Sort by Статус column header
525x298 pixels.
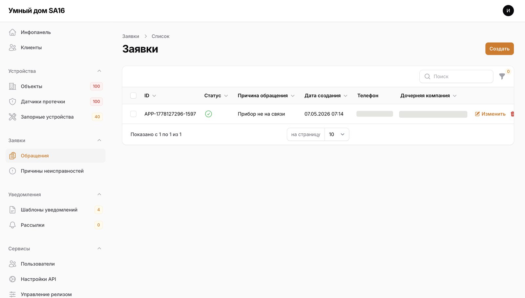[x=216, y=95]
